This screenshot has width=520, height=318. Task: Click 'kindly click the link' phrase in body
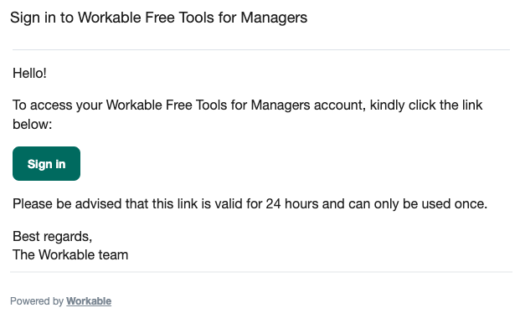coord(426,105)
